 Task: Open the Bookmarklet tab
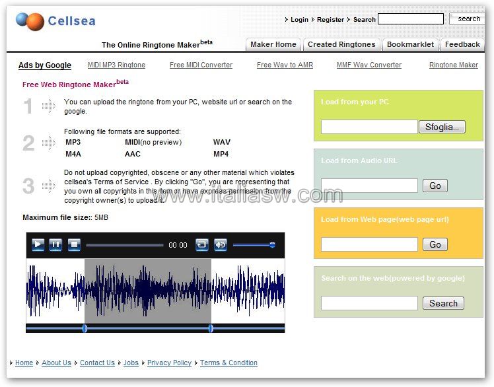(410, 44)
